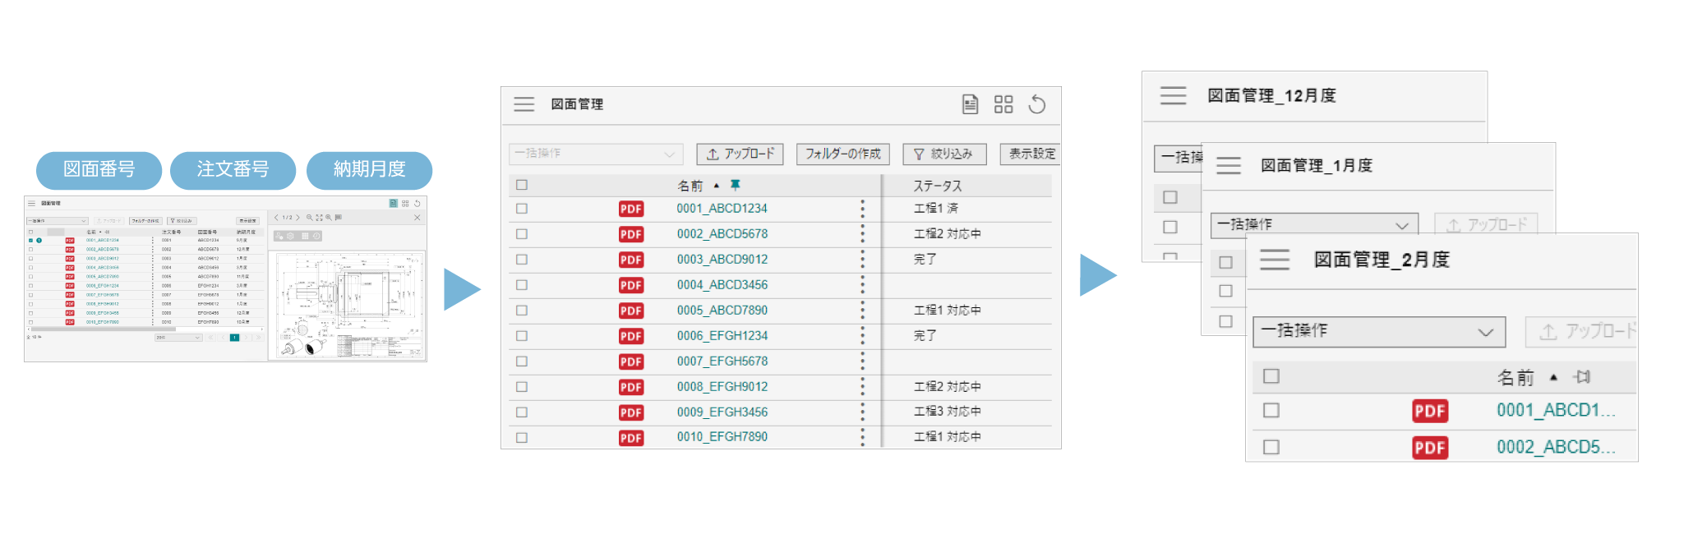The image size is (1693, 534).
Task: Select the 図面番号 pill tab
Action: (x=99, y=169)
